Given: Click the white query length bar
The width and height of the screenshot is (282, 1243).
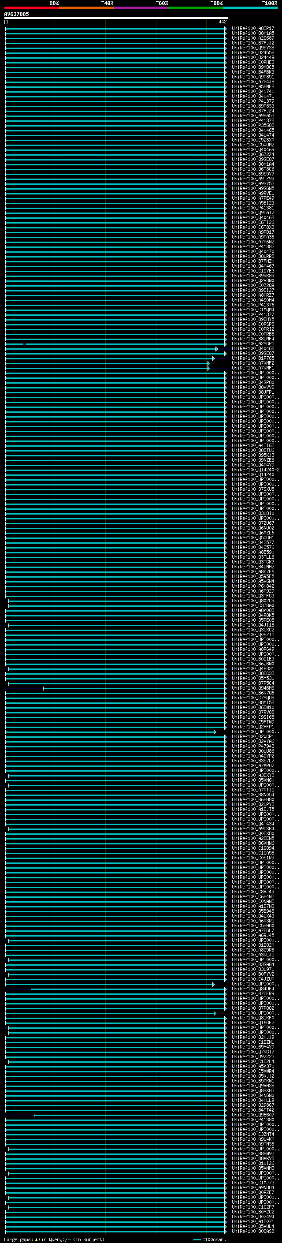Looking at the screenshot, I should 116,18.
